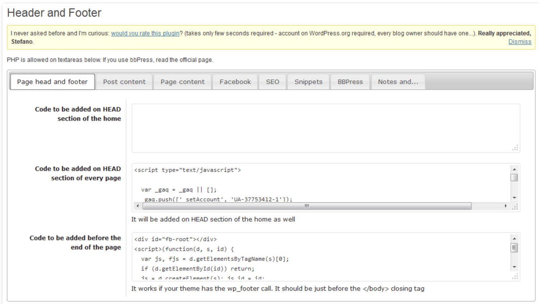Screen dimensions: 539x304
Task: Click scroll down arrow in every page HEAD textarea
Action: 514,198
